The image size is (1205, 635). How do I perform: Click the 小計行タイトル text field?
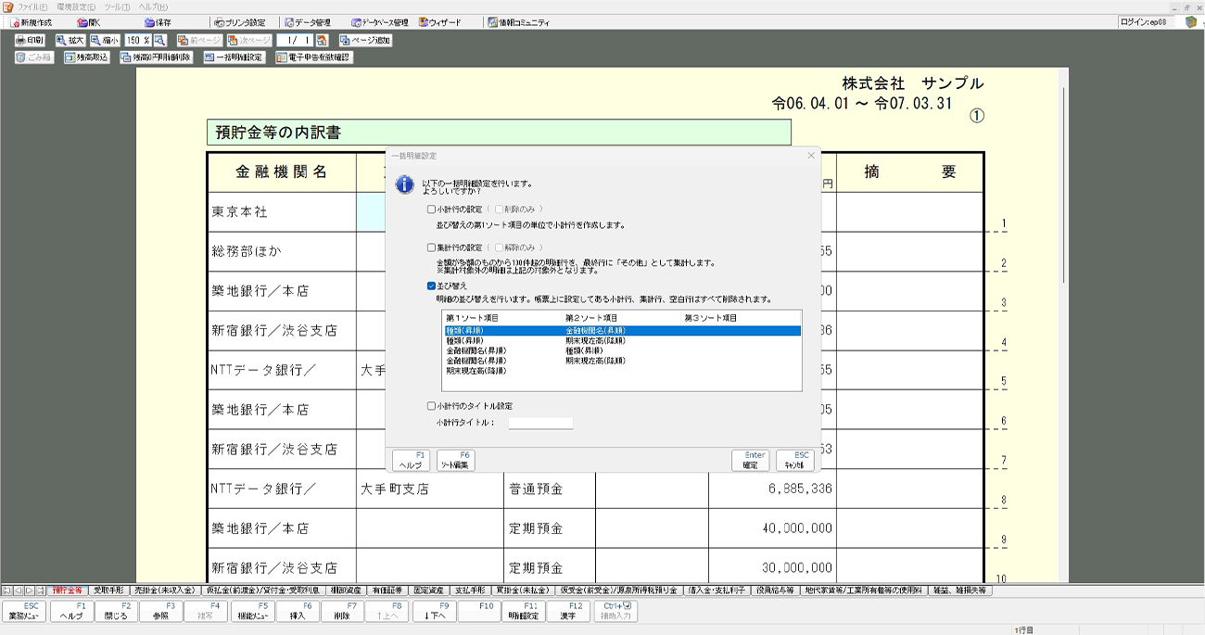[x=540, y=423]
